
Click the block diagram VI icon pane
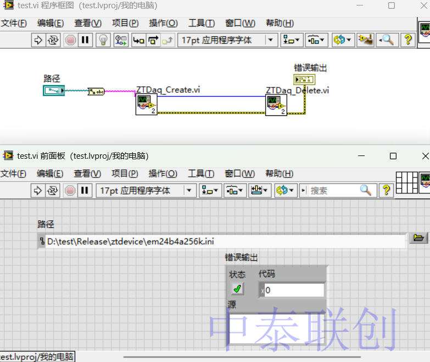[x=425, y=32]
